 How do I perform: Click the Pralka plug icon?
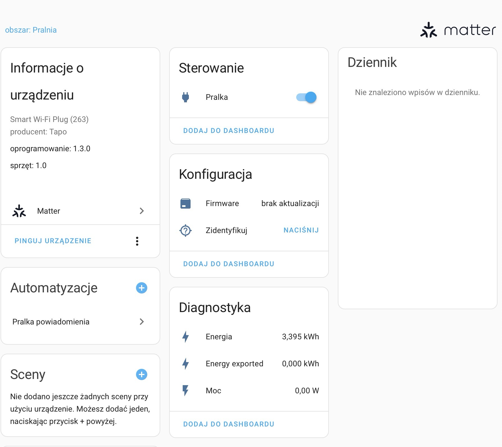point(186,97)
